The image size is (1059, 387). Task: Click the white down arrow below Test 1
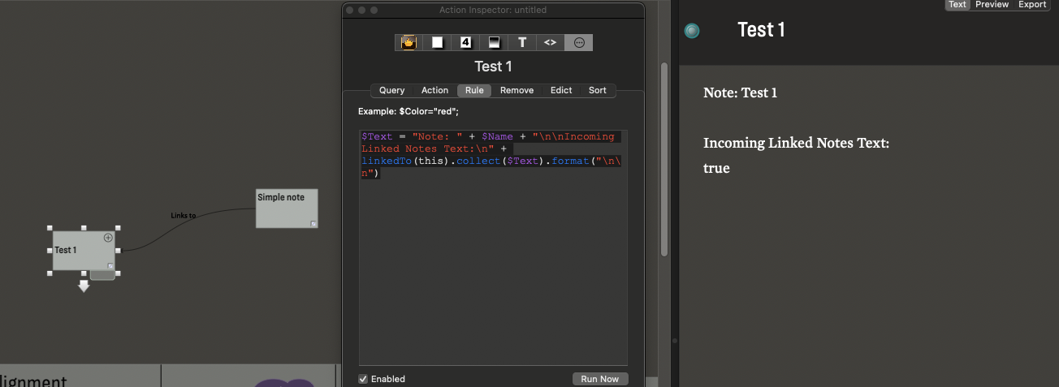pyautogui.click(x=84, y=286)
